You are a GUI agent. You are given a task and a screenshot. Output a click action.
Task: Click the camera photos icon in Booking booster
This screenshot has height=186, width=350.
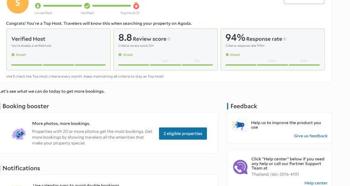(19, 133)
